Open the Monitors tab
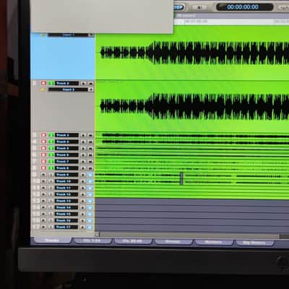This screenshot has height=289, width=289. click(214, 242)
